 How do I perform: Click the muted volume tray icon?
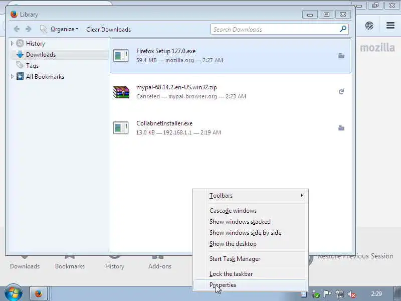tap(352, 294)
